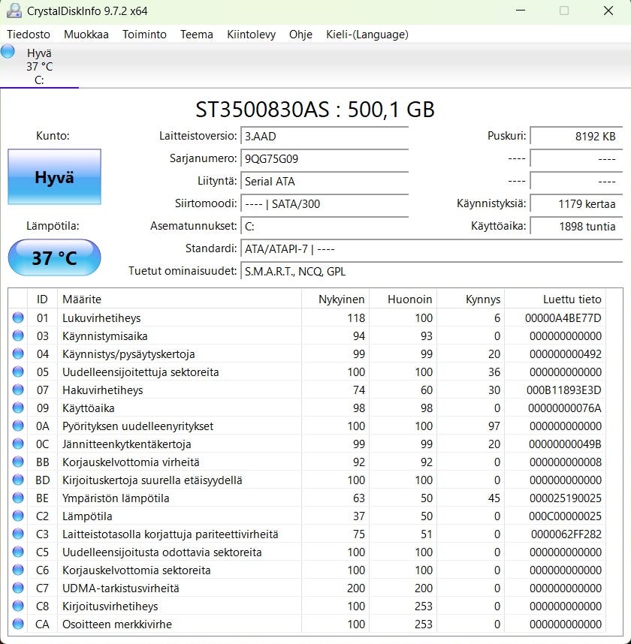The image size is (631, 644).
Task: Open the Muokkaa menu
Action: [86, 35]
